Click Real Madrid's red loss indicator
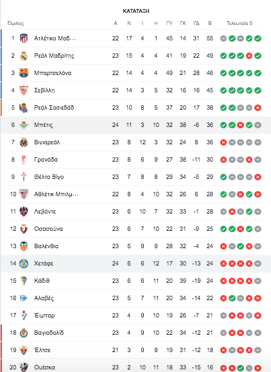This screenshot has height=372, width=271. click(249, 56)
